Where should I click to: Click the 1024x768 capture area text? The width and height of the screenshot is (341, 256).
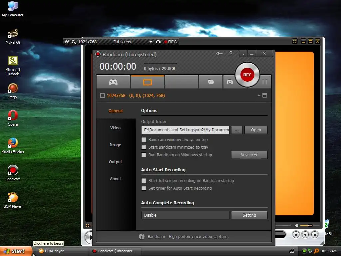coord(136,95)
